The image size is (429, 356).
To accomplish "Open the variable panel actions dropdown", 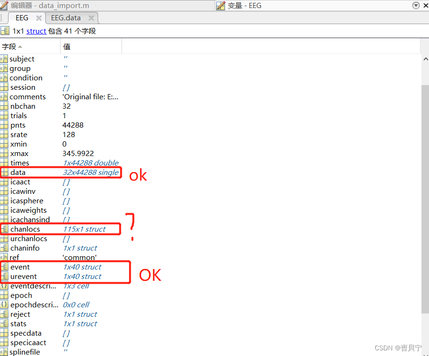I will pyautogui.click(x=416, y=6).
